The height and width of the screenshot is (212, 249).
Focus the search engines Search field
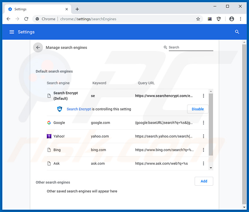point(191,47)
